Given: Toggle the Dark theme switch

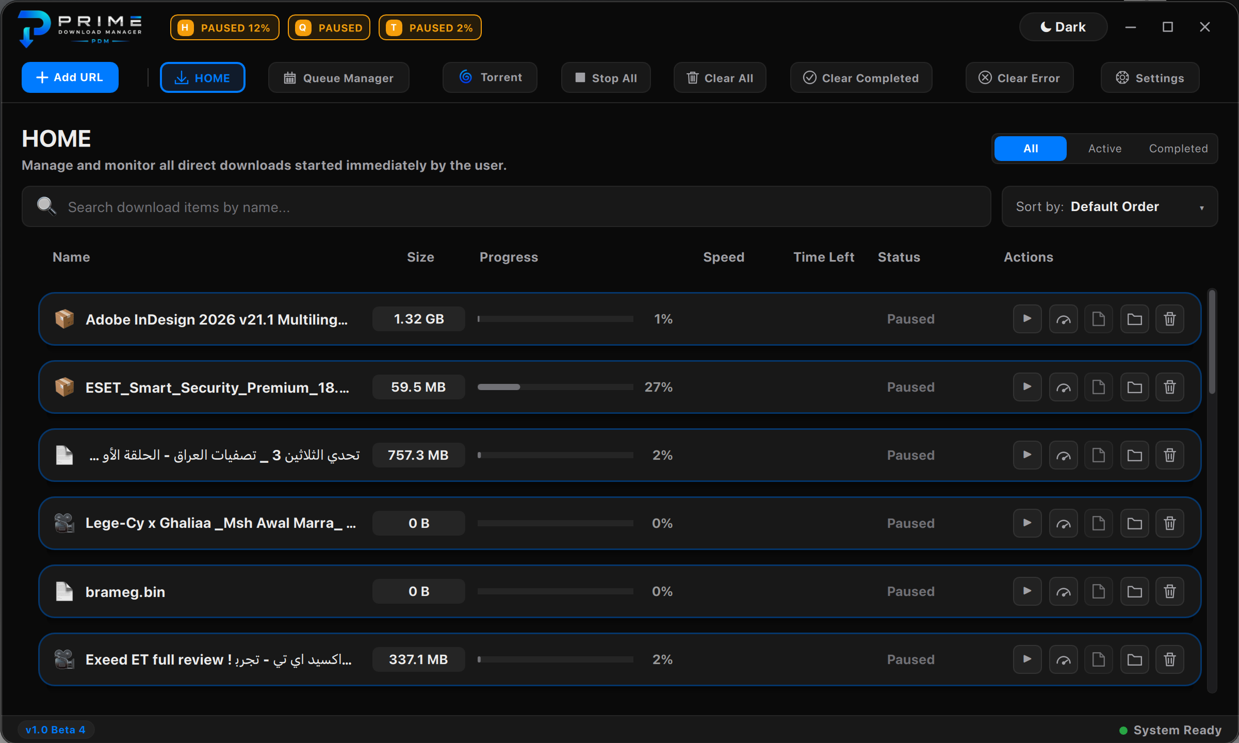Looking at the screenshot, I should click(x=1063, y=27).
